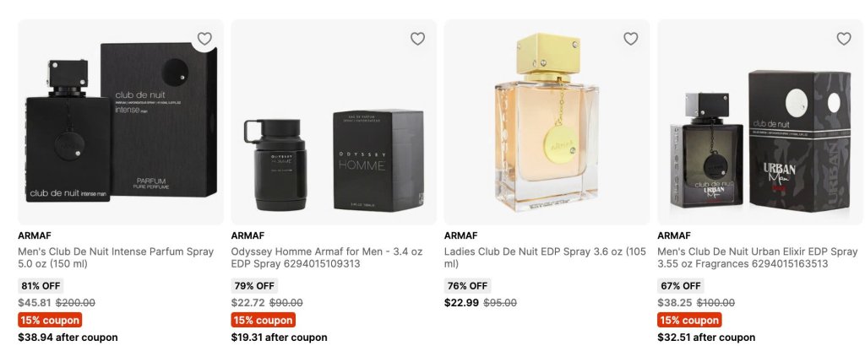Click the 15% coupon badge under $38.25
The image size is (865, 362).
click(x=689, y=320)
